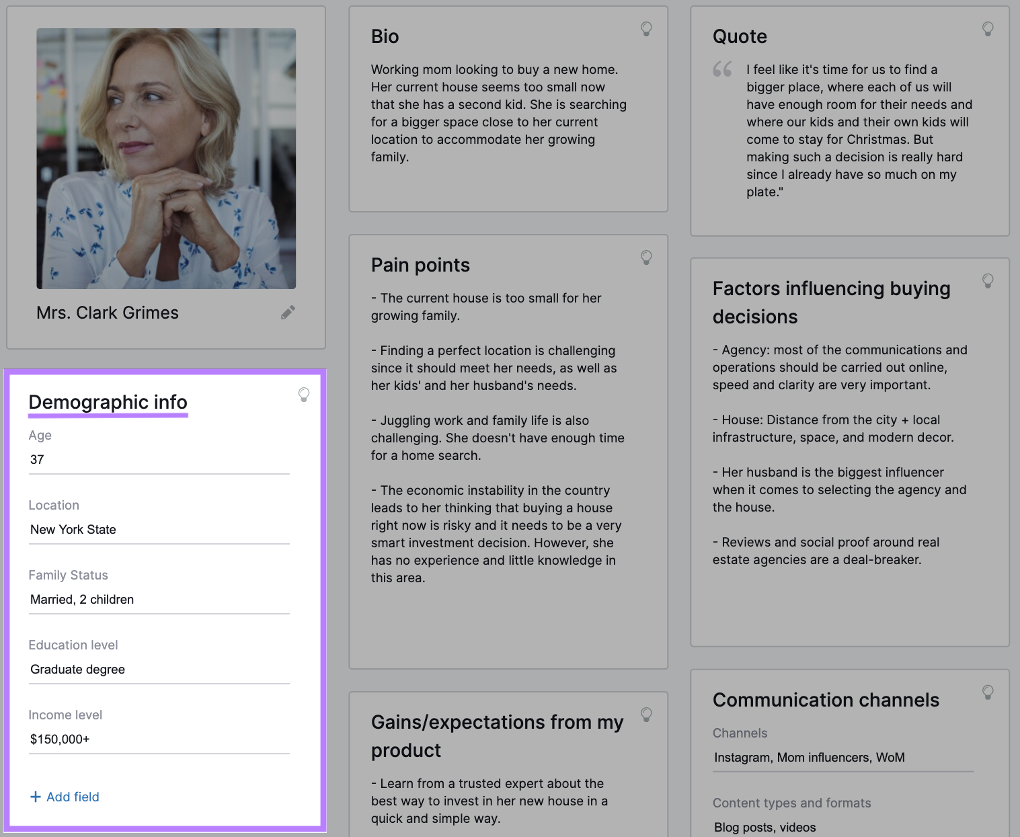Image resolution: width=1020 pixels, height=837 pixels.
Task: Click the Income level field showing $150,000+
Action: tap(159, 740)
